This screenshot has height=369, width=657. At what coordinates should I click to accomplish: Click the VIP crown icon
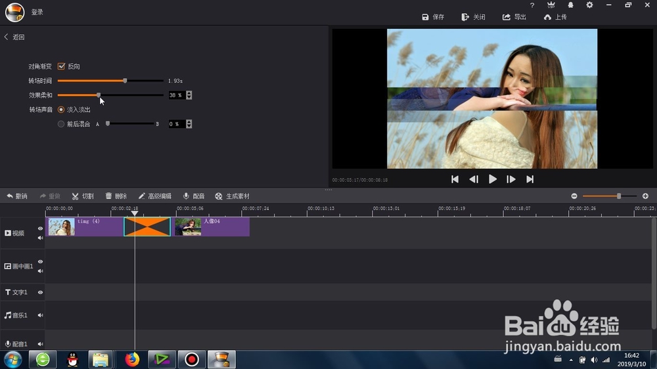coord(551,5)
